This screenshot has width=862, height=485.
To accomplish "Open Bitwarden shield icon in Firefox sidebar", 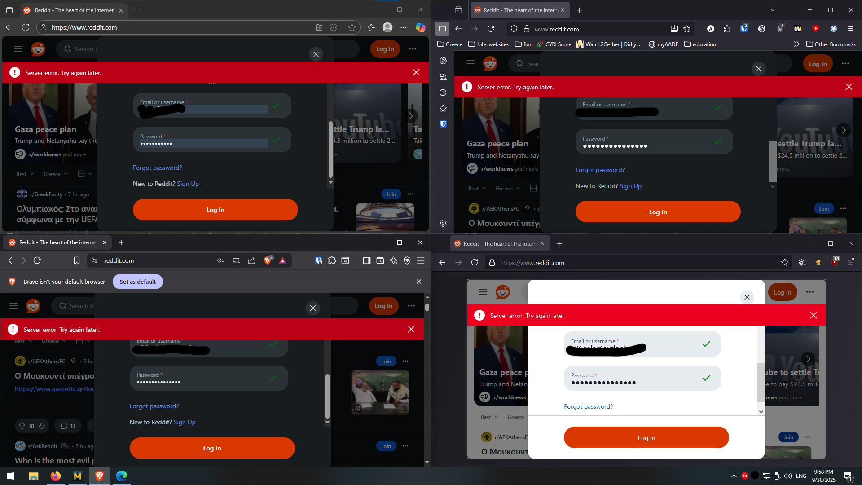I will [443, 124].
